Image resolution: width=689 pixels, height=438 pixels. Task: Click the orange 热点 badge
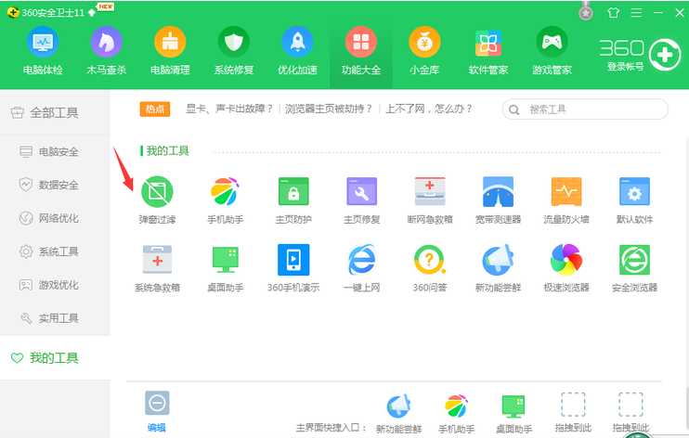click(x=155, y=109)
